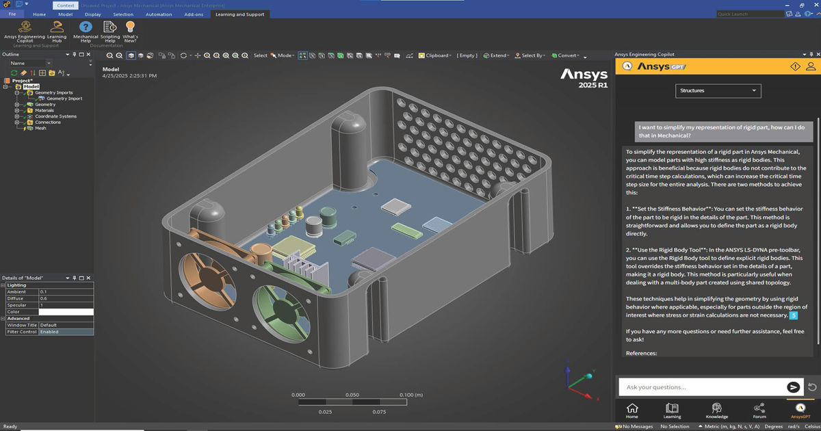Pin the Outline panel
Viewport: 821px width, 431px height.
pos(76,54)
